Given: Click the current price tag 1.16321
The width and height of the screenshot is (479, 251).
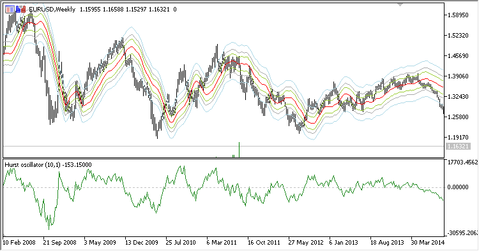Looking at the screenshot, I should [x=457, y=147].
